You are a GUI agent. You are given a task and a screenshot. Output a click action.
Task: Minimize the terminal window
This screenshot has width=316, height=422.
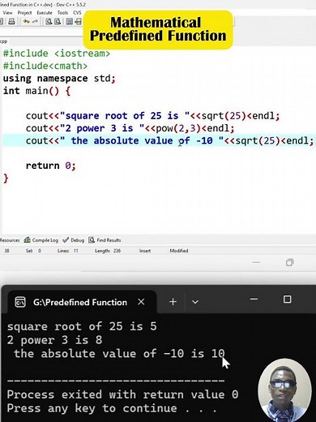click(x=254, y=299)
